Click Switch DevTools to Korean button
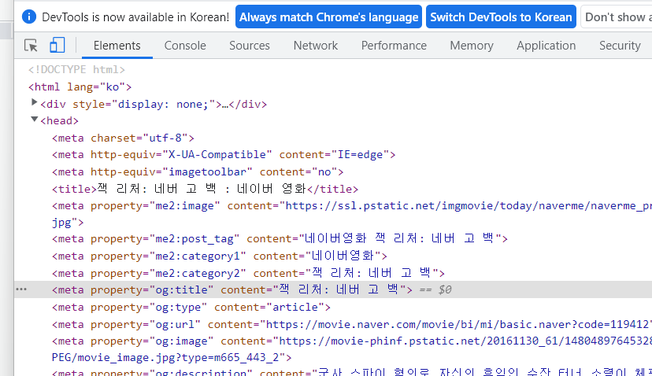 [x=501, y=17]
